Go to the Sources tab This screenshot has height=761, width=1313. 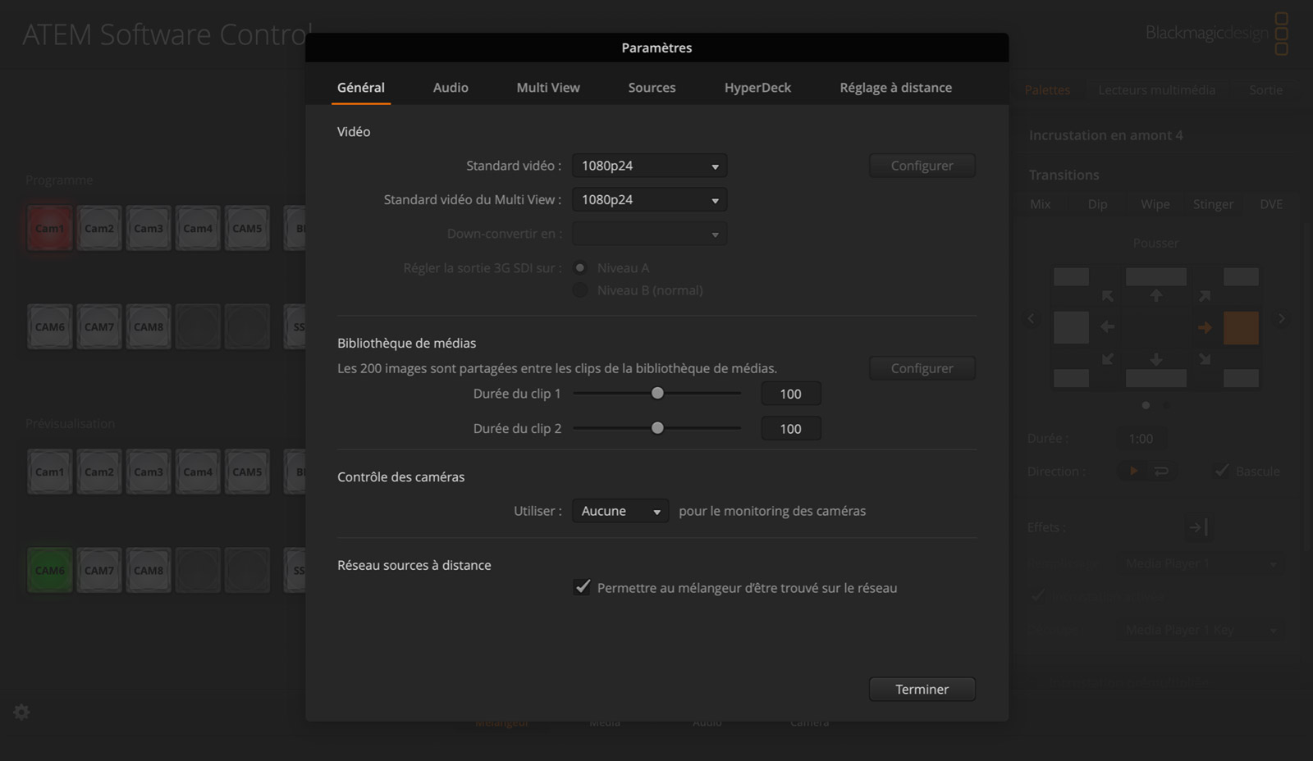click(652, 88)
